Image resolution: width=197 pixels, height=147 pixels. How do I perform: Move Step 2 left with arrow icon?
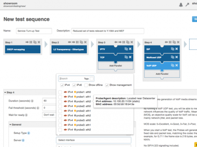click(70, 42)
